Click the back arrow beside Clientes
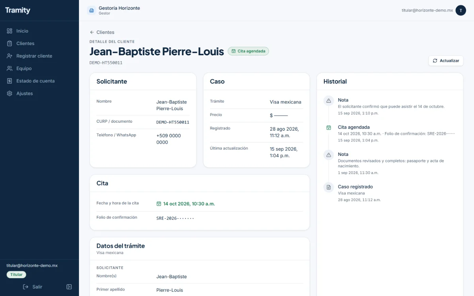 pyautogui.click(x=92, y=32)
